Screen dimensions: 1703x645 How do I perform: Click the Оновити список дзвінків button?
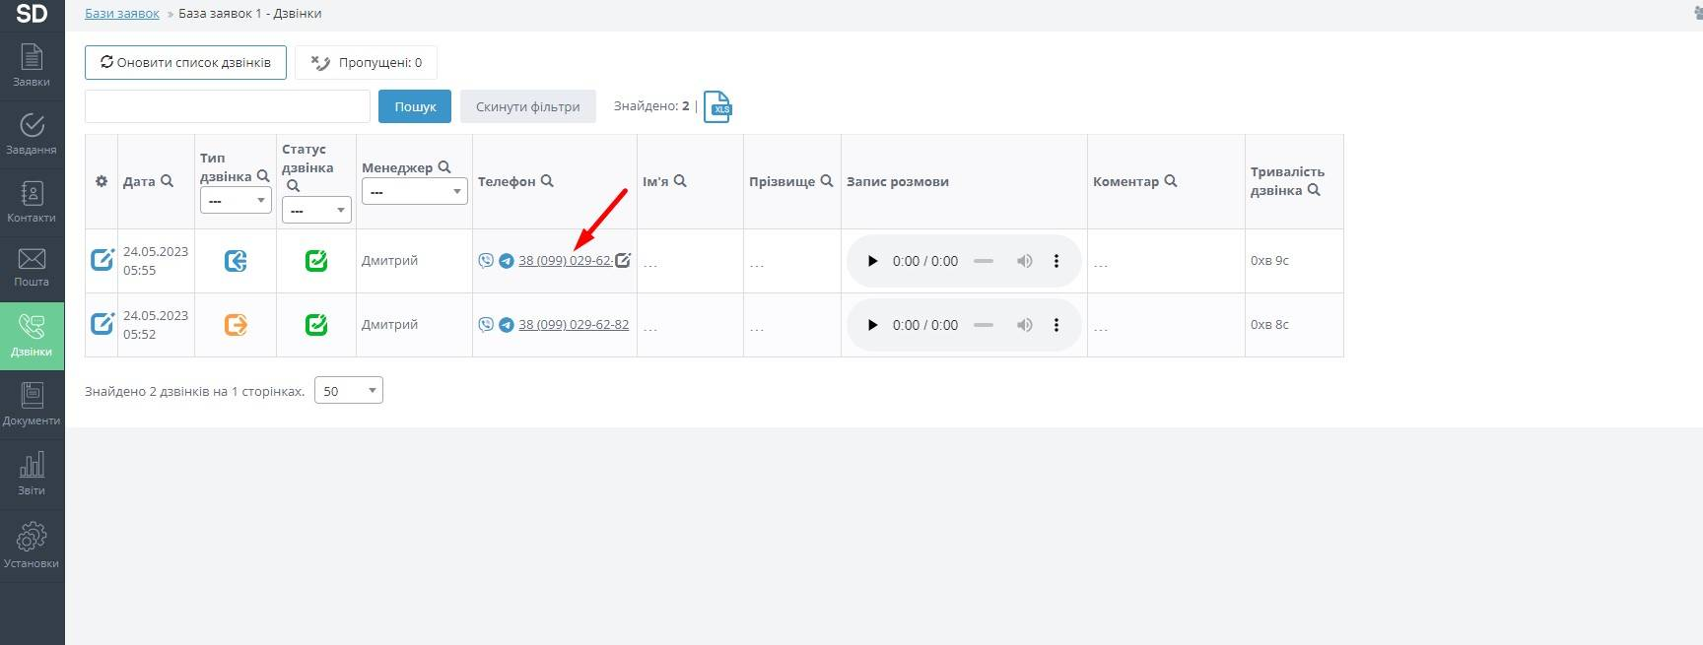(185, 62)
